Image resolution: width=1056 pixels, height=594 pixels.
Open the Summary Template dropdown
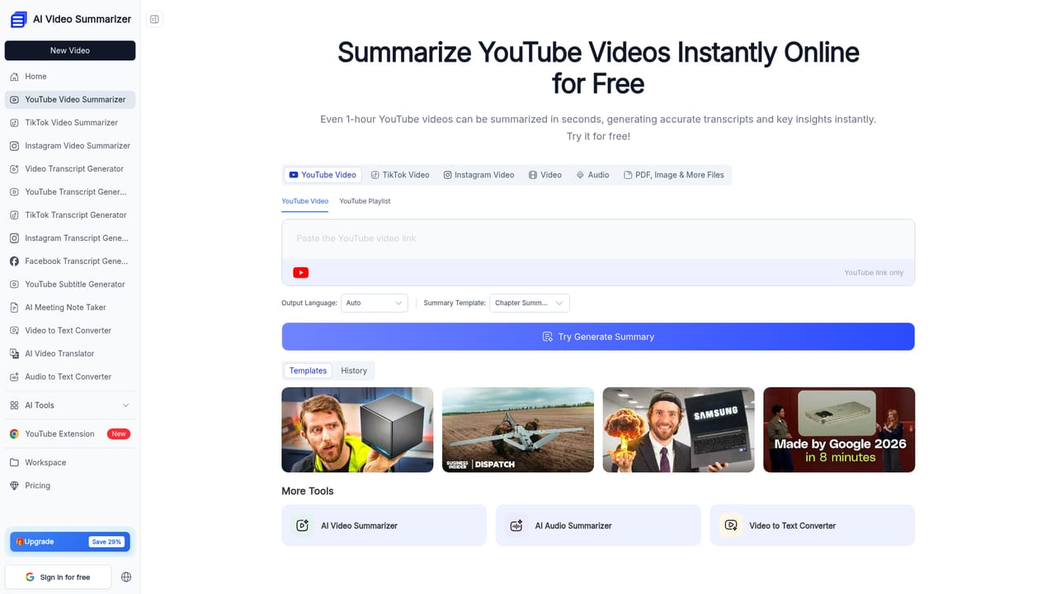(x=530, y=303)
